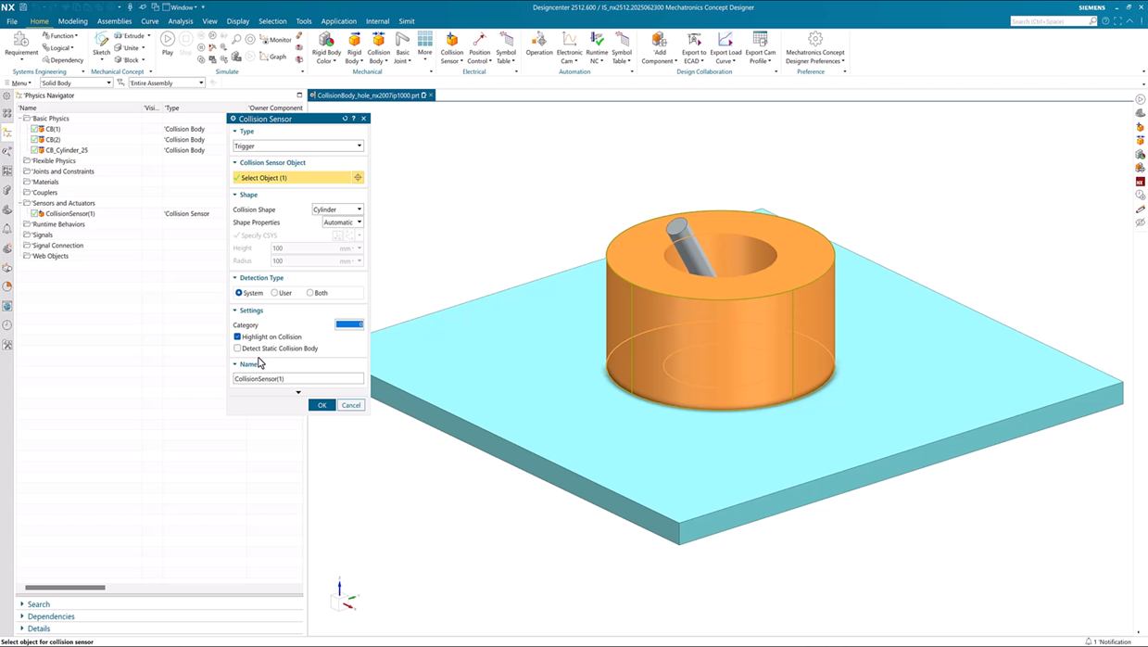Select the Basic Joint tool
1148x647 pixels.
point(402,41)
